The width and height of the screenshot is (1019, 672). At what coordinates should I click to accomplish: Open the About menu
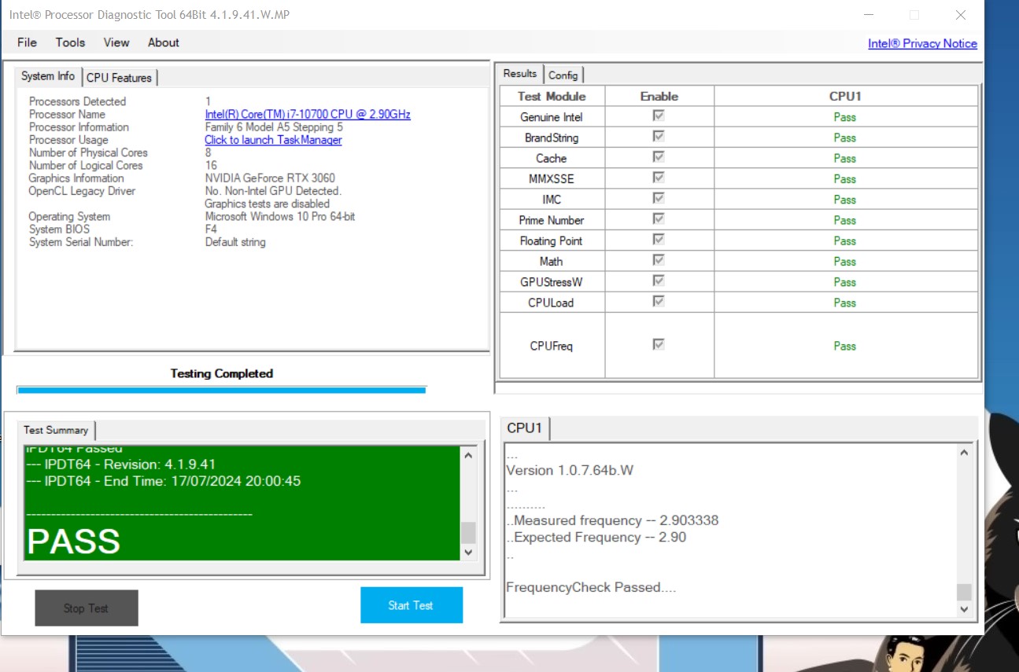point(164,42)
